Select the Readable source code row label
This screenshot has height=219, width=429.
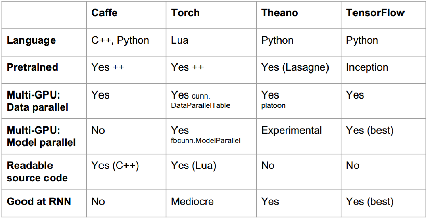[37, 172]
